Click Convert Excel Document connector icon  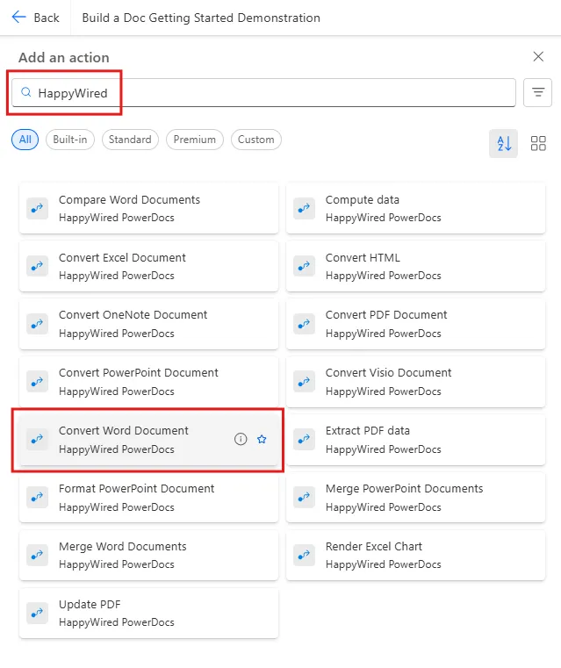(x=37, y=266)
